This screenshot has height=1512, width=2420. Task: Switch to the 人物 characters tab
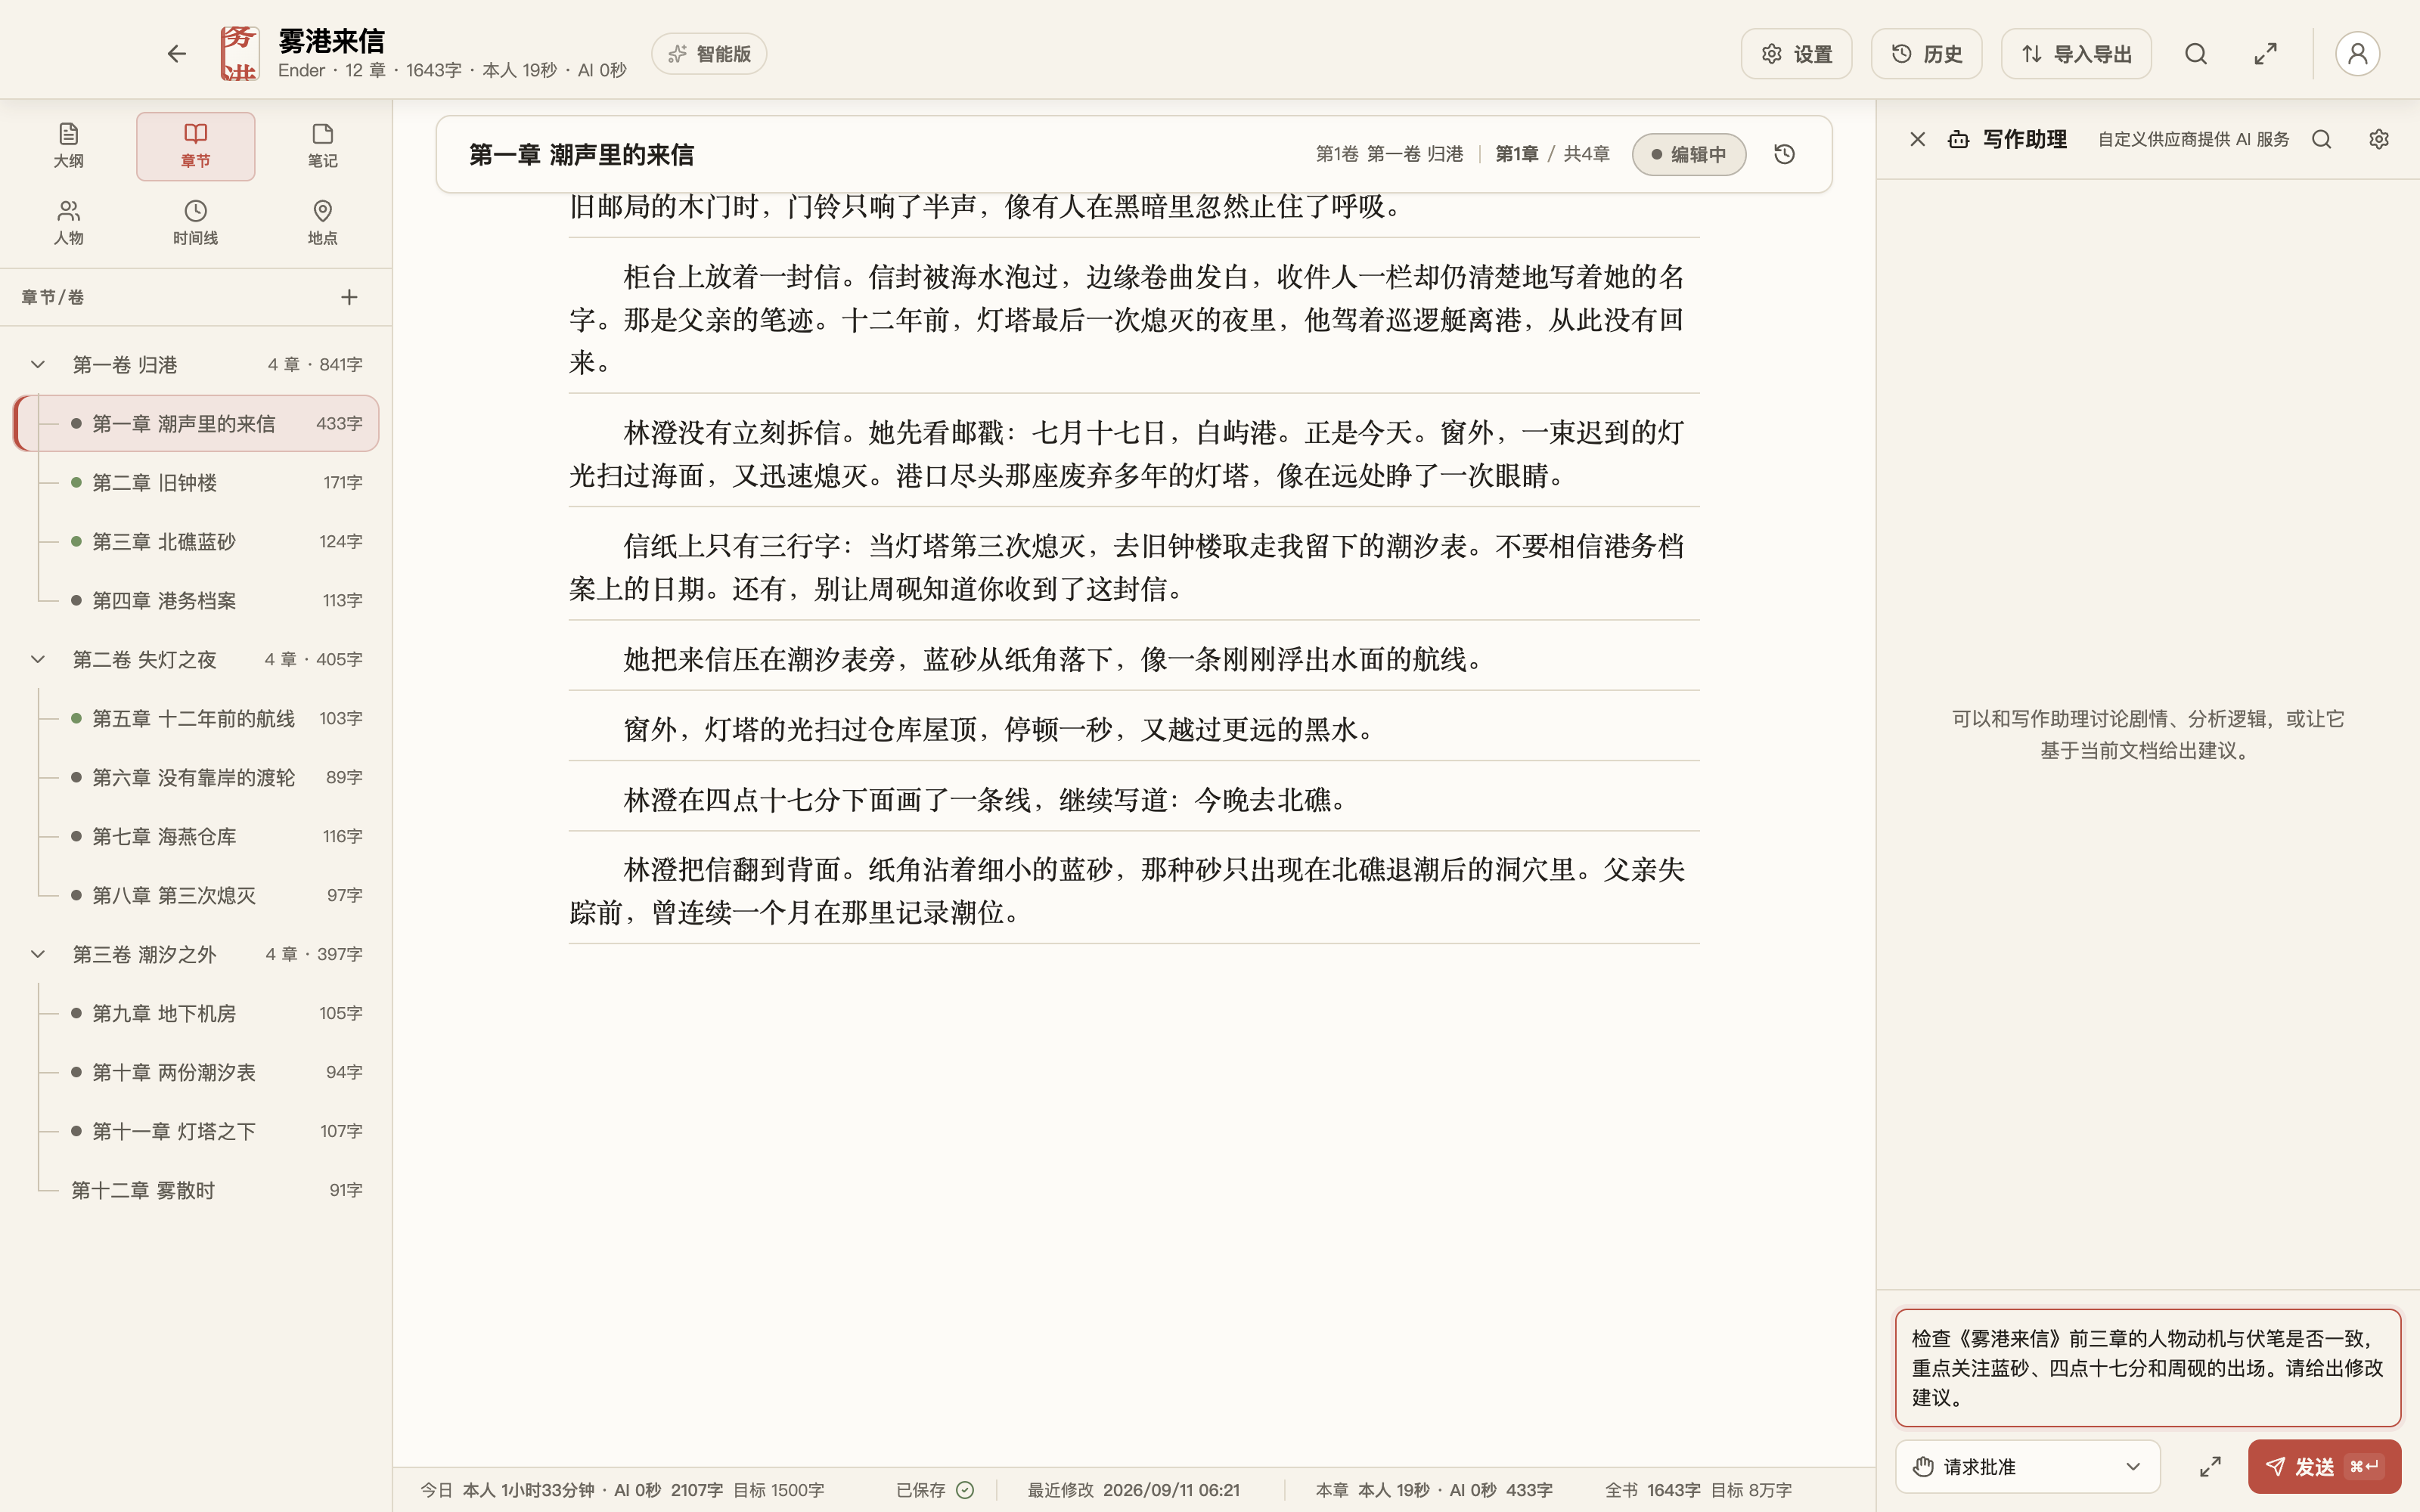tap(68, 223)
